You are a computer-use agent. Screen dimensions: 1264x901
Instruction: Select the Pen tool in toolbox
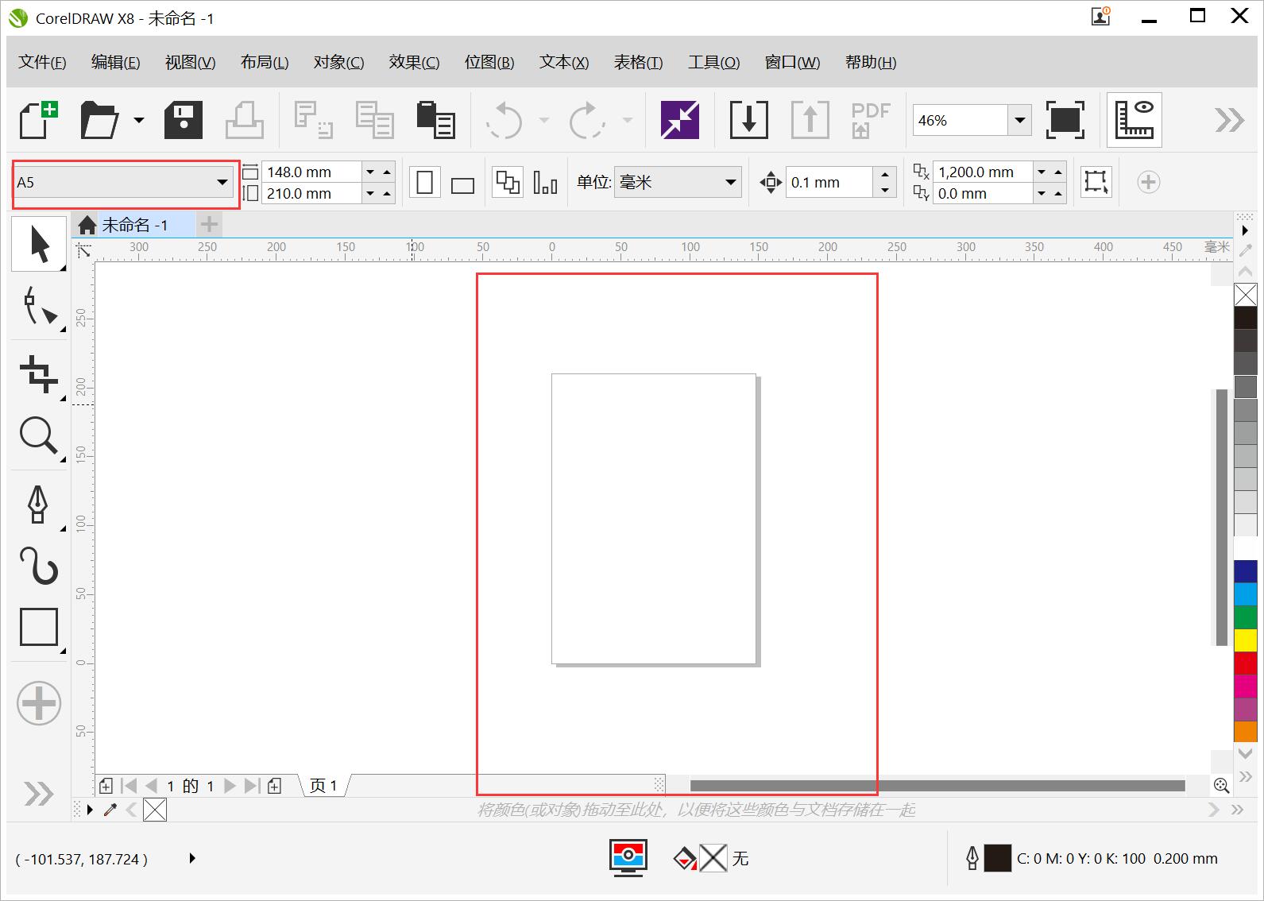[39, 505]
